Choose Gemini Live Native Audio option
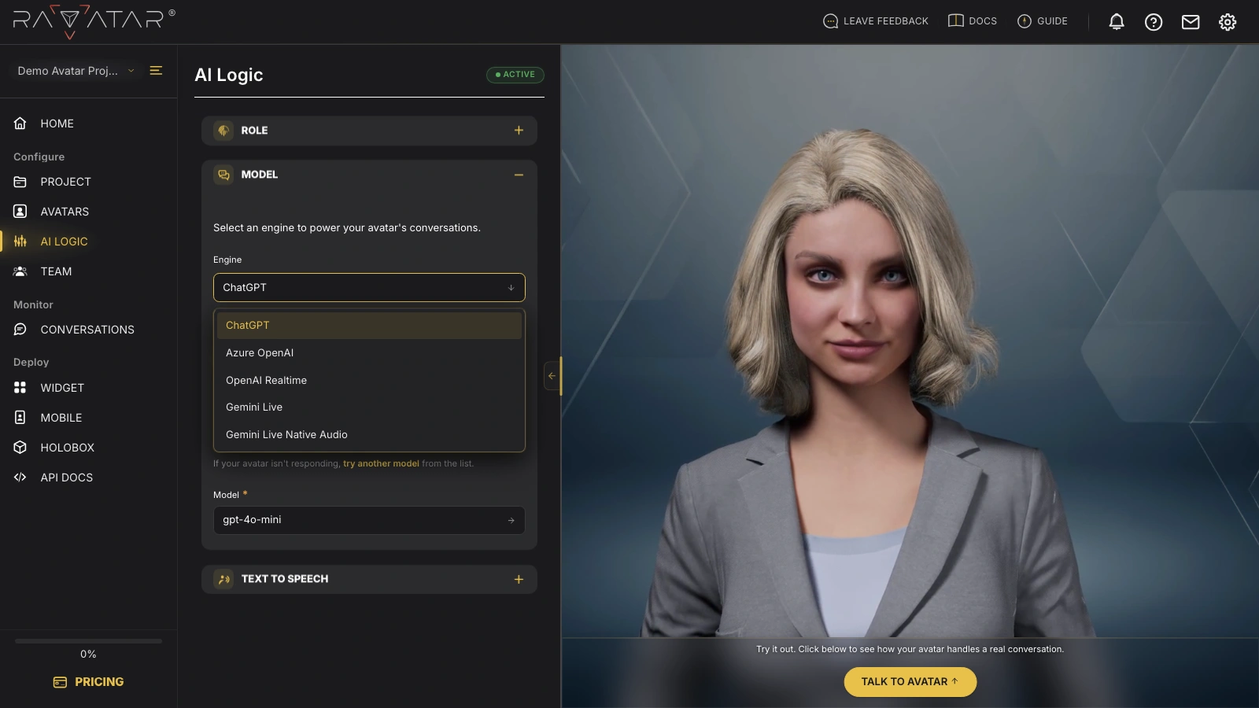Image resolution: width=1259 pixels, height=708 pixels. click(x=369, y=435)
